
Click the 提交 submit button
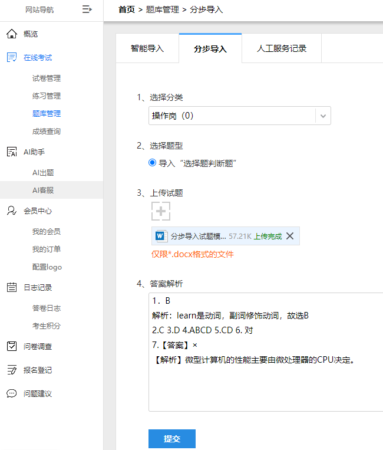[x=172, y=439]
